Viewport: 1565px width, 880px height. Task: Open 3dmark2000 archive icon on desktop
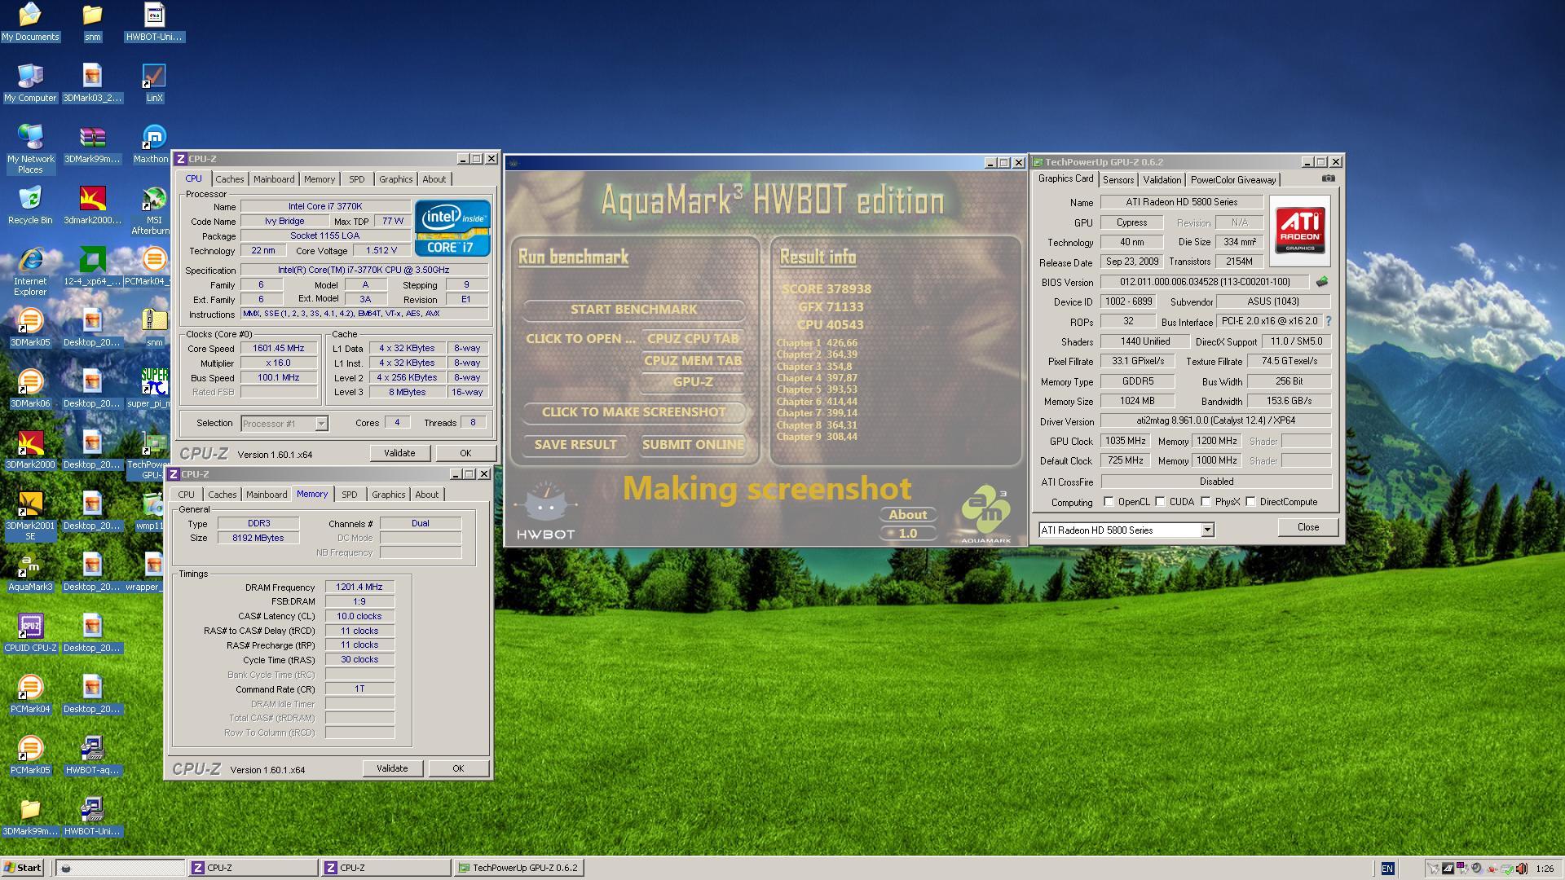click(92, 205)
